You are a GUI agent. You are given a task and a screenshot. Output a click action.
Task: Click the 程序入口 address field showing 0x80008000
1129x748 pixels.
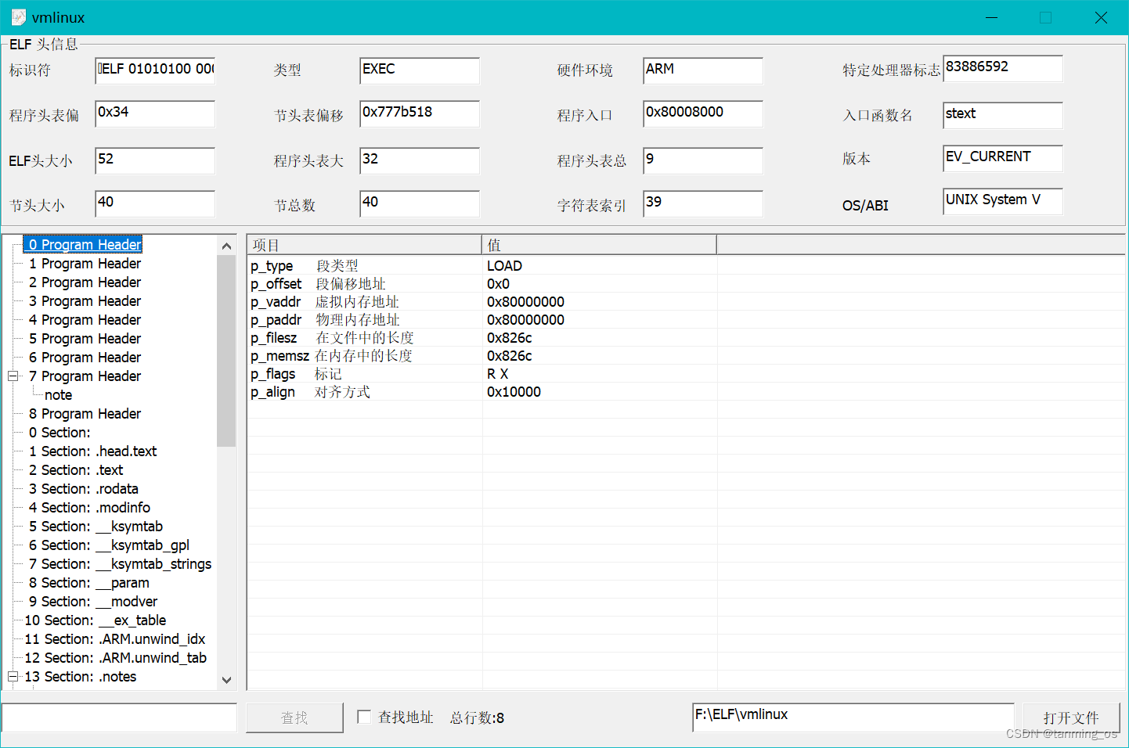click(702, 113)
